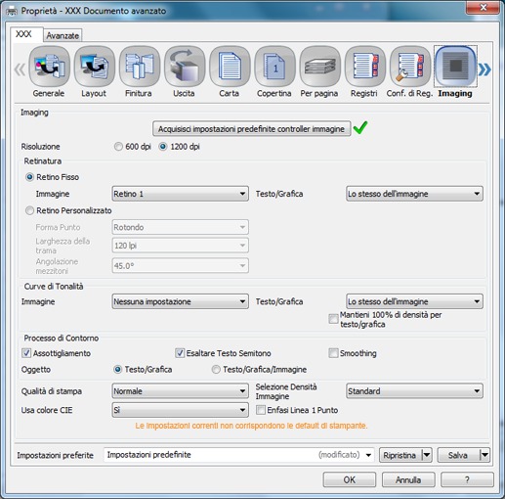This screenshot has width=505, height=499.
Task: Enable the Smoothing checkbox
Action: [x=333, y=353]
